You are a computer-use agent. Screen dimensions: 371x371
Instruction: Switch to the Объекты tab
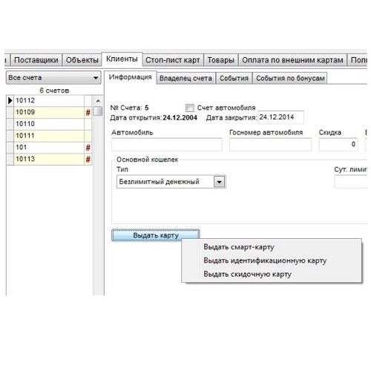[82, 60]
